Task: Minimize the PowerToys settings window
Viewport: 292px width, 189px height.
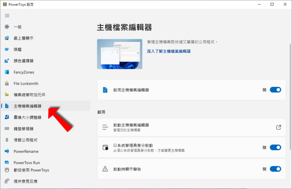Action: pyautogui.click(x=259, y=4)
